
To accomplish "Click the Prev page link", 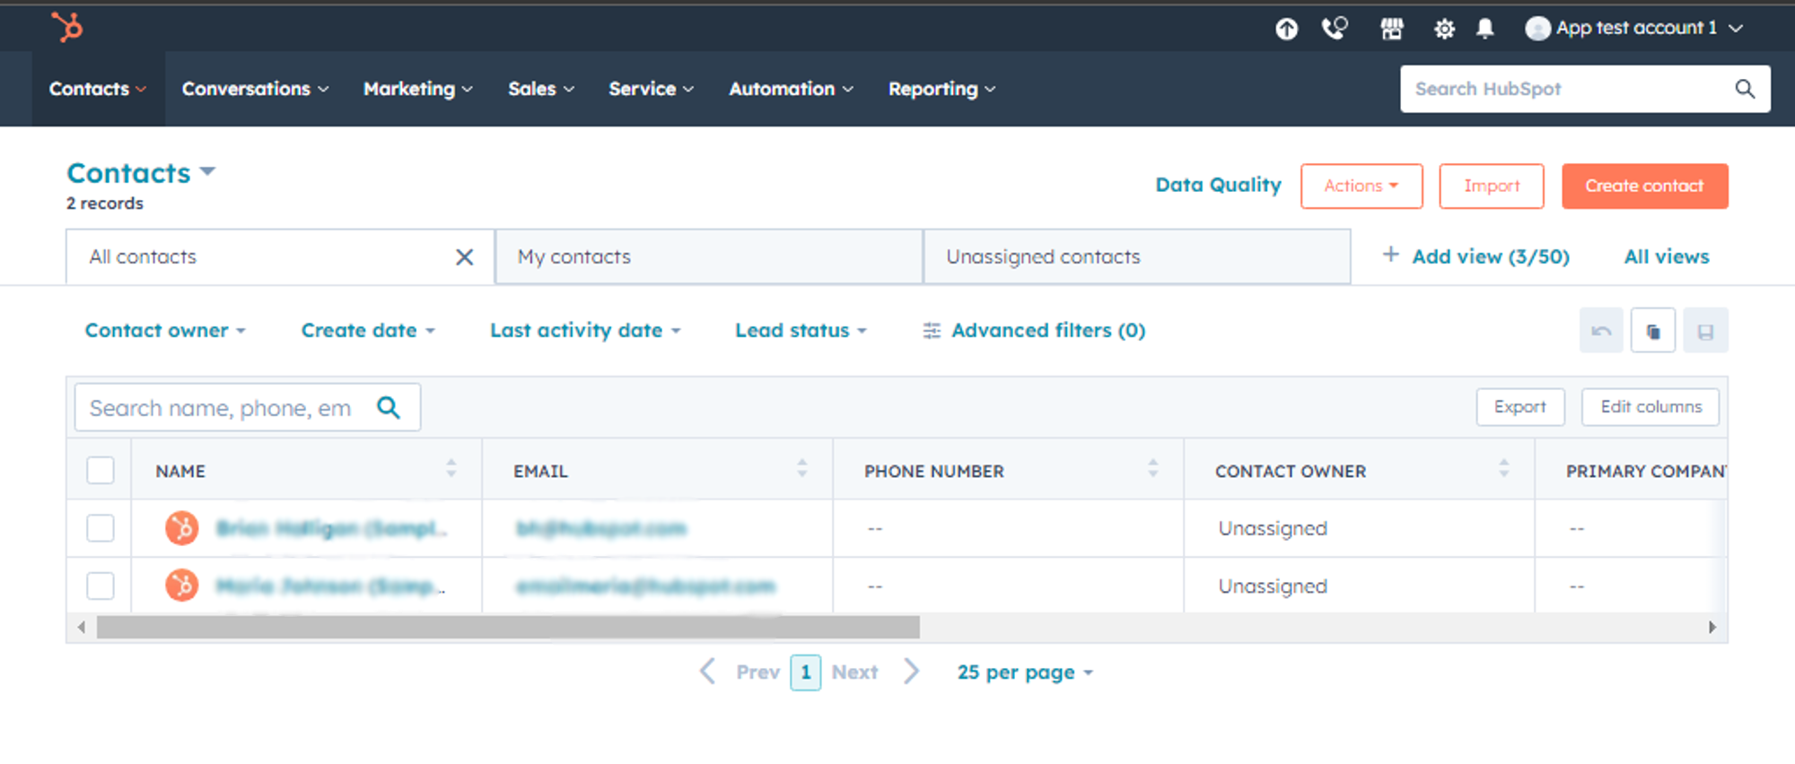I will [x=757, y=673].
